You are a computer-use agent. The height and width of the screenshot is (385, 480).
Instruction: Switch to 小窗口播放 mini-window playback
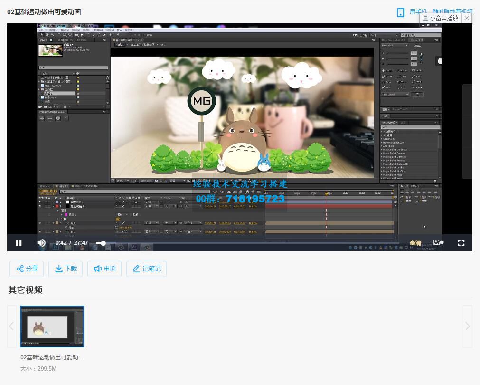coord(441,18)
